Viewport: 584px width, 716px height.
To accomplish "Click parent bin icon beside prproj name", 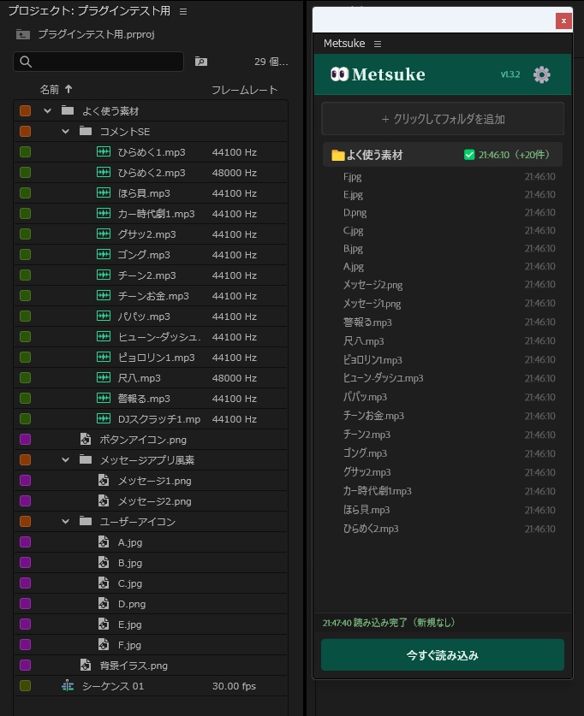I will pos(23,34).
